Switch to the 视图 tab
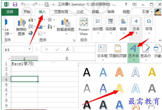This screenshot has height=110, width=162. pos(126,12)
